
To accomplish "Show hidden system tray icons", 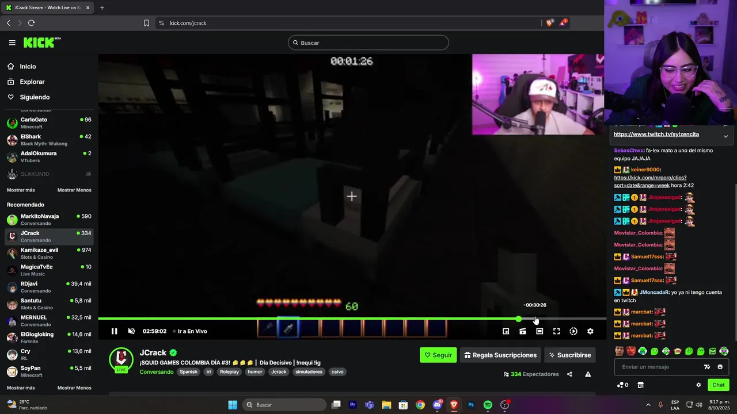I will coord(648,405).
